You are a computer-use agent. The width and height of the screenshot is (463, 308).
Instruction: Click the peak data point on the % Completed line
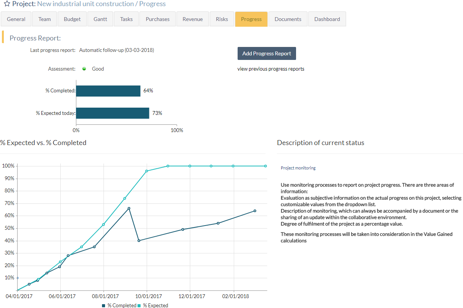[x=129, y=208]
